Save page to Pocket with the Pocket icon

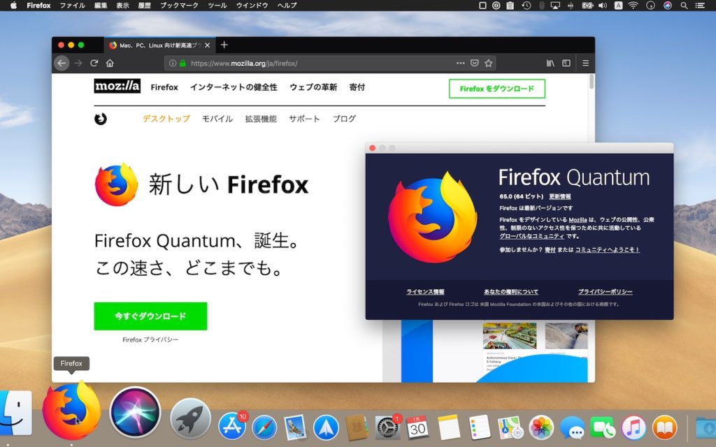click(475, 63)
